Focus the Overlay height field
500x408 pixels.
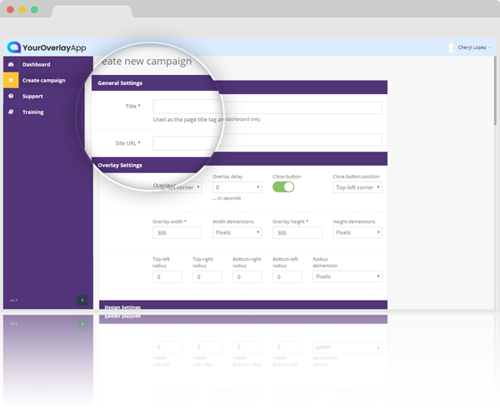(x=297, y=233)
